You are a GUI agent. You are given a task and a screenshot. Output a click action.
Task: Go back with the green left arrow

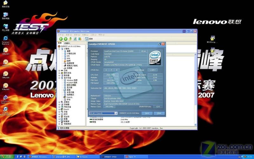61,39
